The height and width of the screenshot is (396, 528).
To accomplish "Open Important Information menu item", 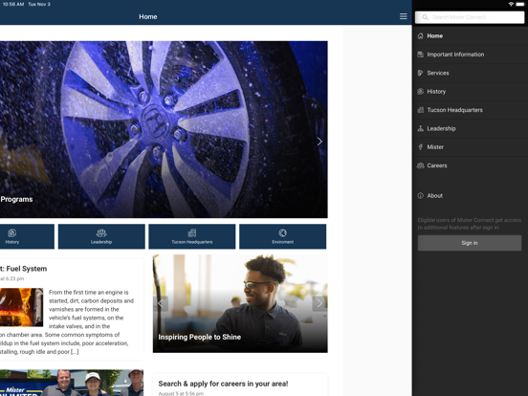I will point(470,55).
